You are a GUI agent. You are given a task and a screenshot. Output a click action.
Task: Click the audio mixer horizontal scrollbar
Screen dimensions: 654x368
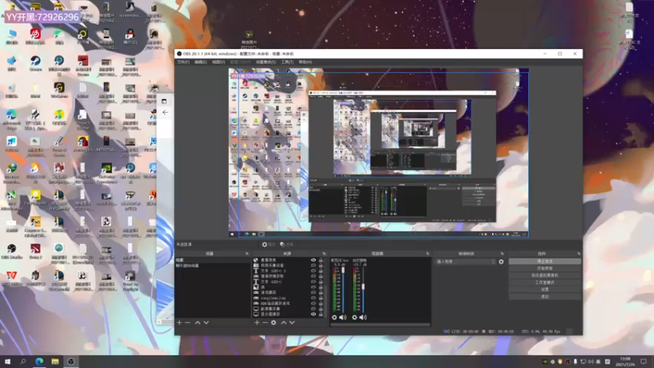tap(380, 325)
